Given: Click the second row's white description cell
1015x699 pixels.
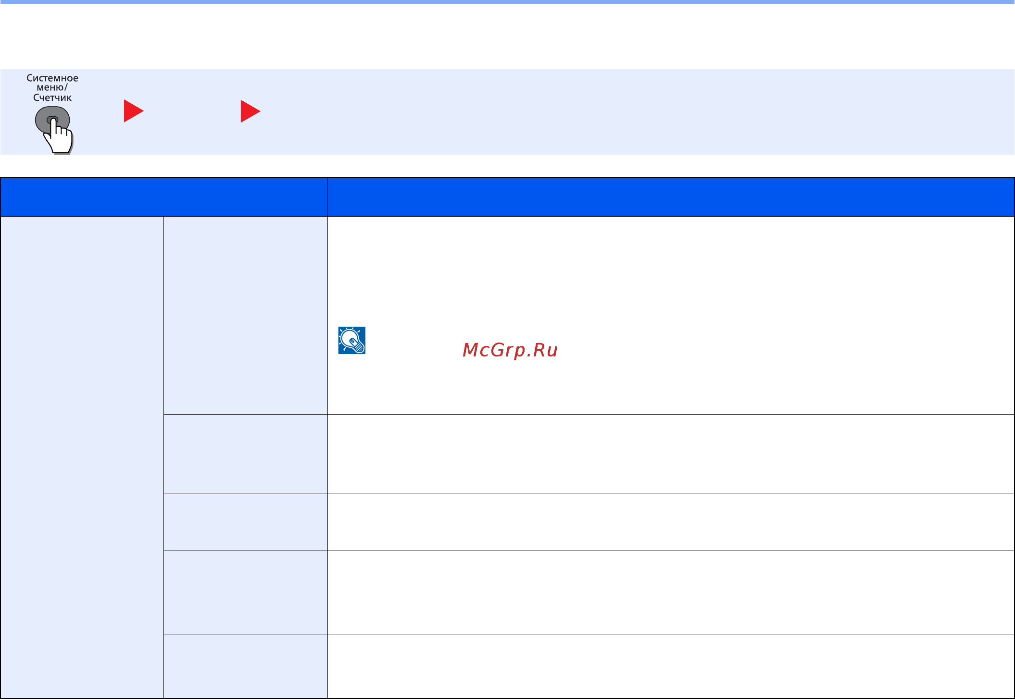Looking at the screenshot, I should pos(671,454).
